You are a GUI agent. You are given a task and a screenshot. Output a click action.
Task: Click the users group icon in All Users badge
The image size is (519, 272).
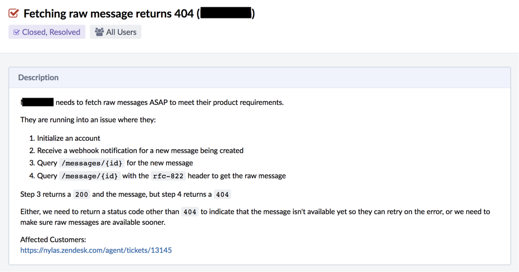(x=99, y=32)
